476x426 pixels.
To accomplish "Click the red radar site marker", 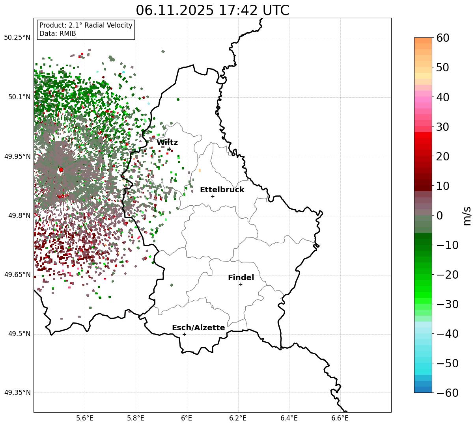I will point(61,170).
